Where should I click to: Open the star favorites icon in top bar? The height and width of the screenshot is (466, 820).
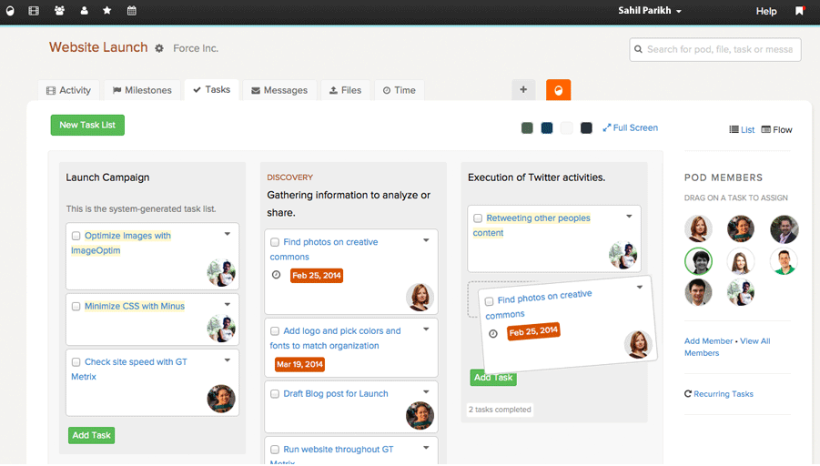pyautogui.click(x=106, y=10)
